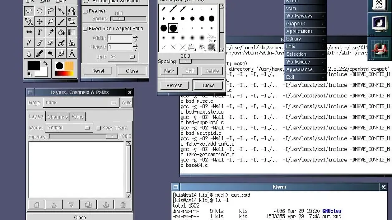The height and width of the screenshot is (220, 392).
Task: Select the Convolve blur droplet tool
Action: [x=29, y=54]
